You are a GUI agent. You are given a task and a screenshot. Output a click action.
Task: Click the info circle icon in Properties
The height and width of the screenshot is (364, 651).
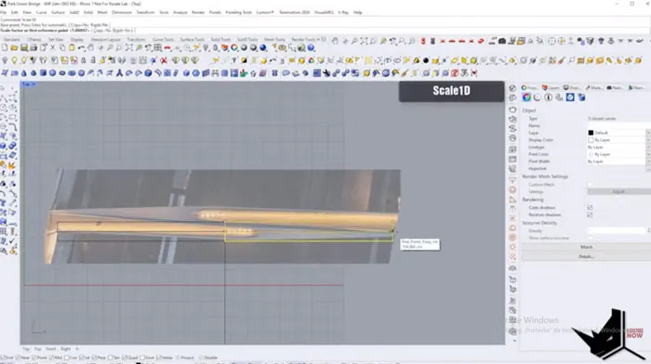point(549,97)
